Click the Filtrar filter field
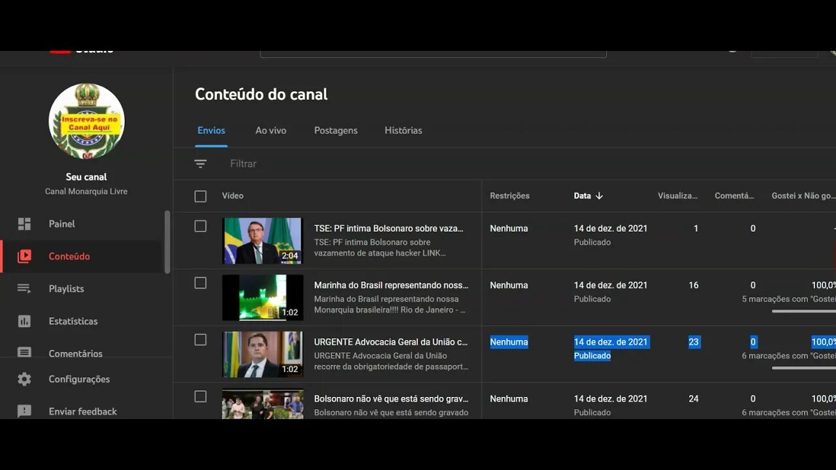 (243, 164)
